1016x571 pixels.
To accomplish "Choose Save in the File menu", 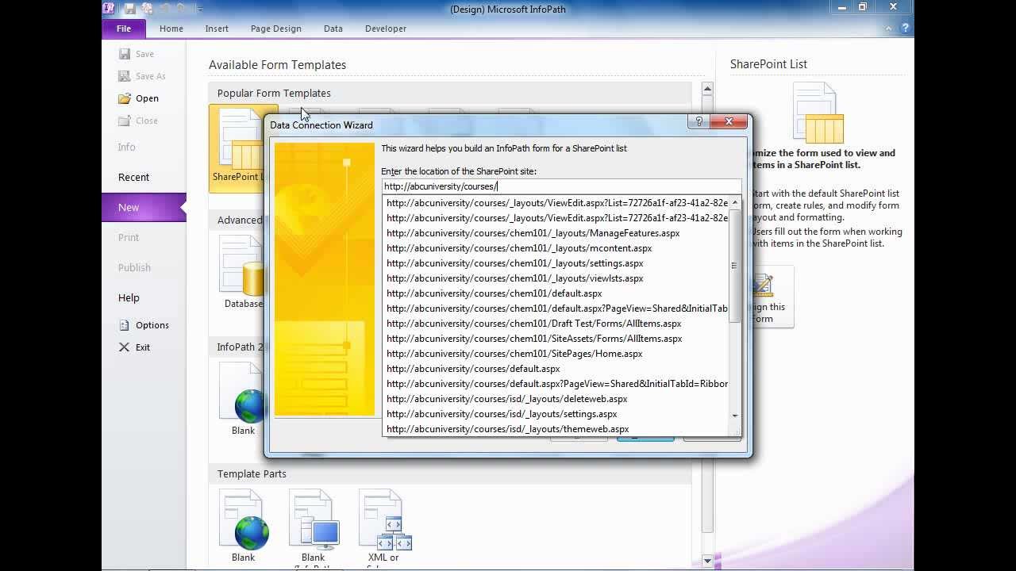I will (144, 54).
